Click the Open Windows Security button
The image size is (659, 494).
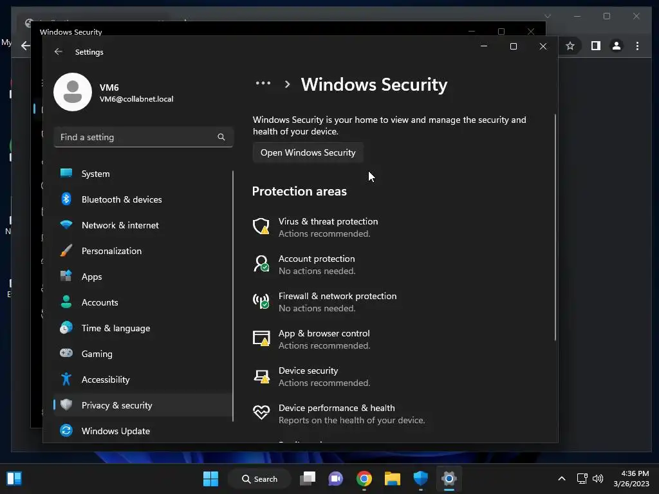coord(308,152)
